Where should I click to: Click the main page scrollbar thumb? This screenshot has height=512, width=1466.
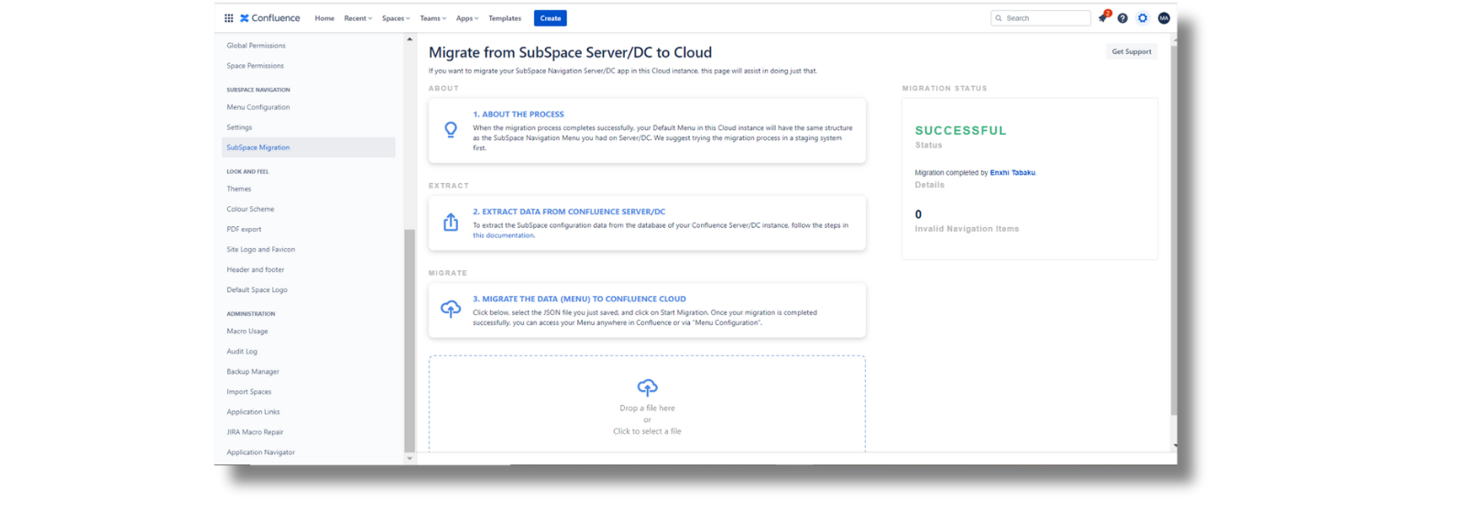pos(1174,229)
